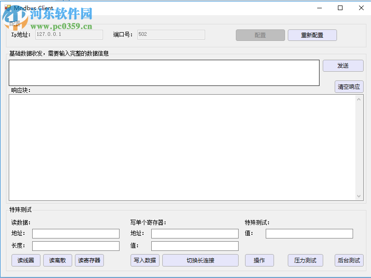
Task: Click 清空响应 to clear the response area
Action: tap(348, 86)
